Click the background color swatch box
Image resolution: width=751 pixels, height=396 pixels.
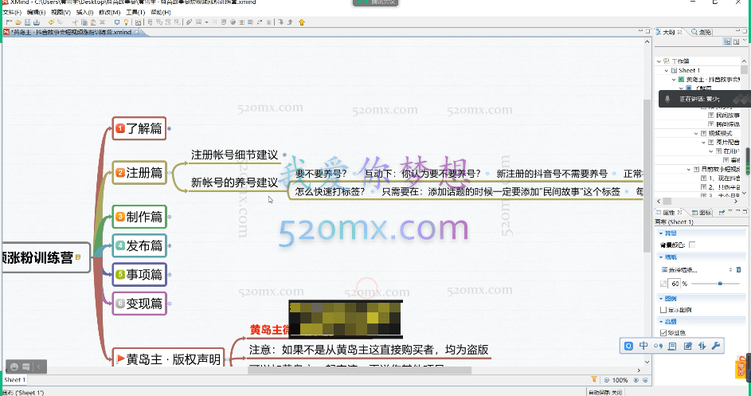[692, 245]
